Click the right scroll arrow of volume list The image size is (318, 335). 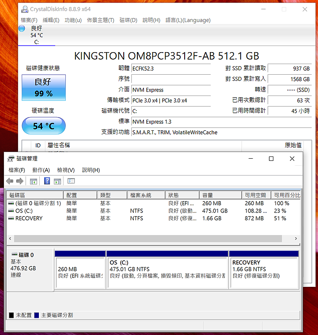(x=296, y=238)
